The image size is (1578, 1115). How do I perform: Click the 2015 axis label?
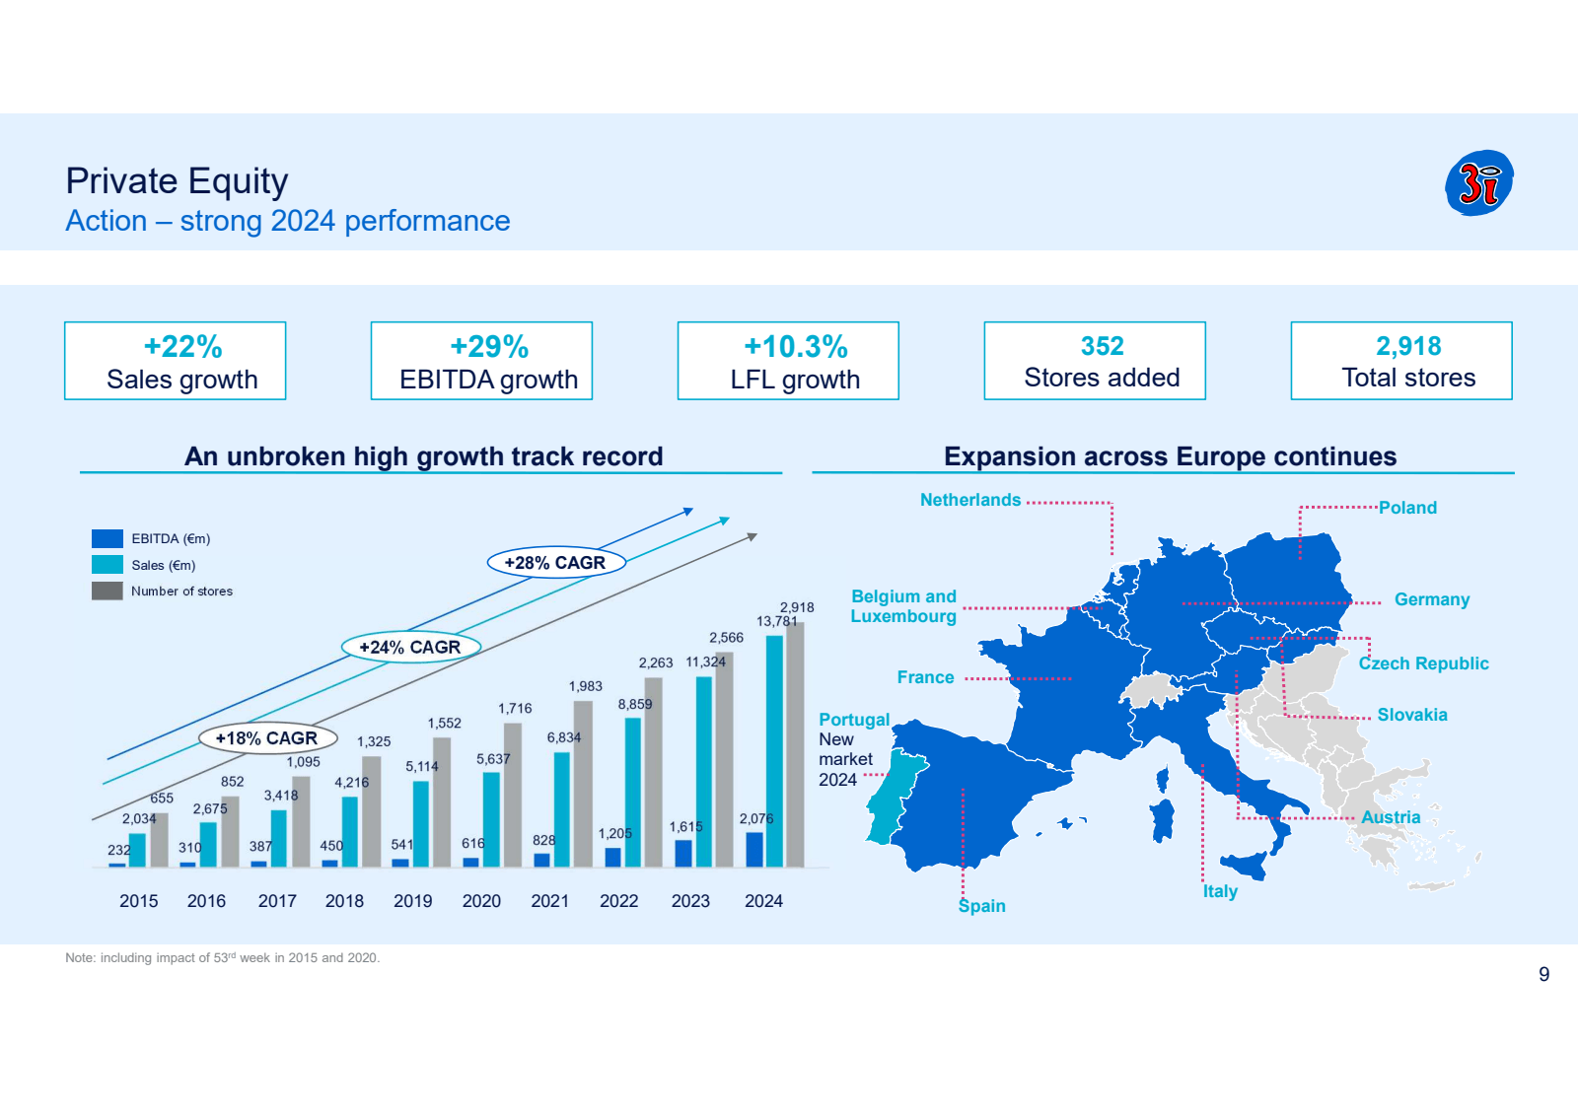(139, 901)
